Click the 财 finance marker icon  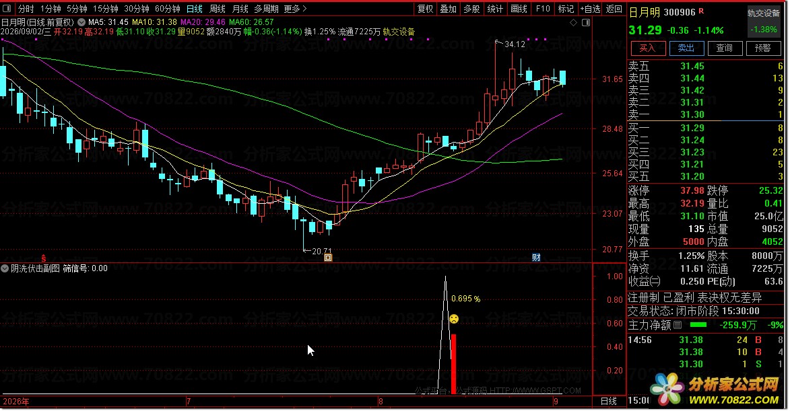[536, 258]
